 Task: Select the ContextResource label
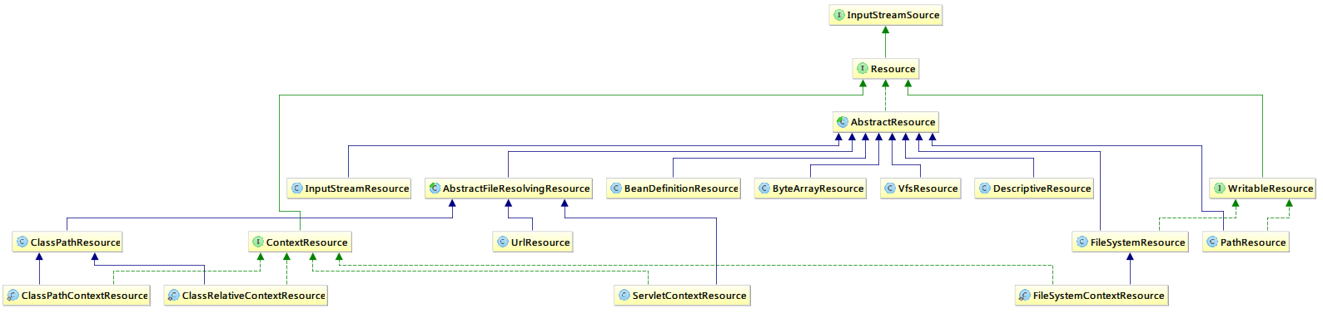coord(306,242)
